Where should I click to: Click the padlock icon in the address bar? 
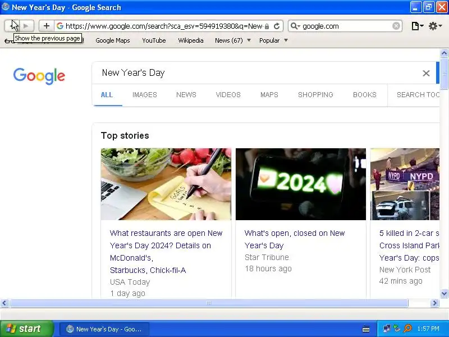click(267, 26)
